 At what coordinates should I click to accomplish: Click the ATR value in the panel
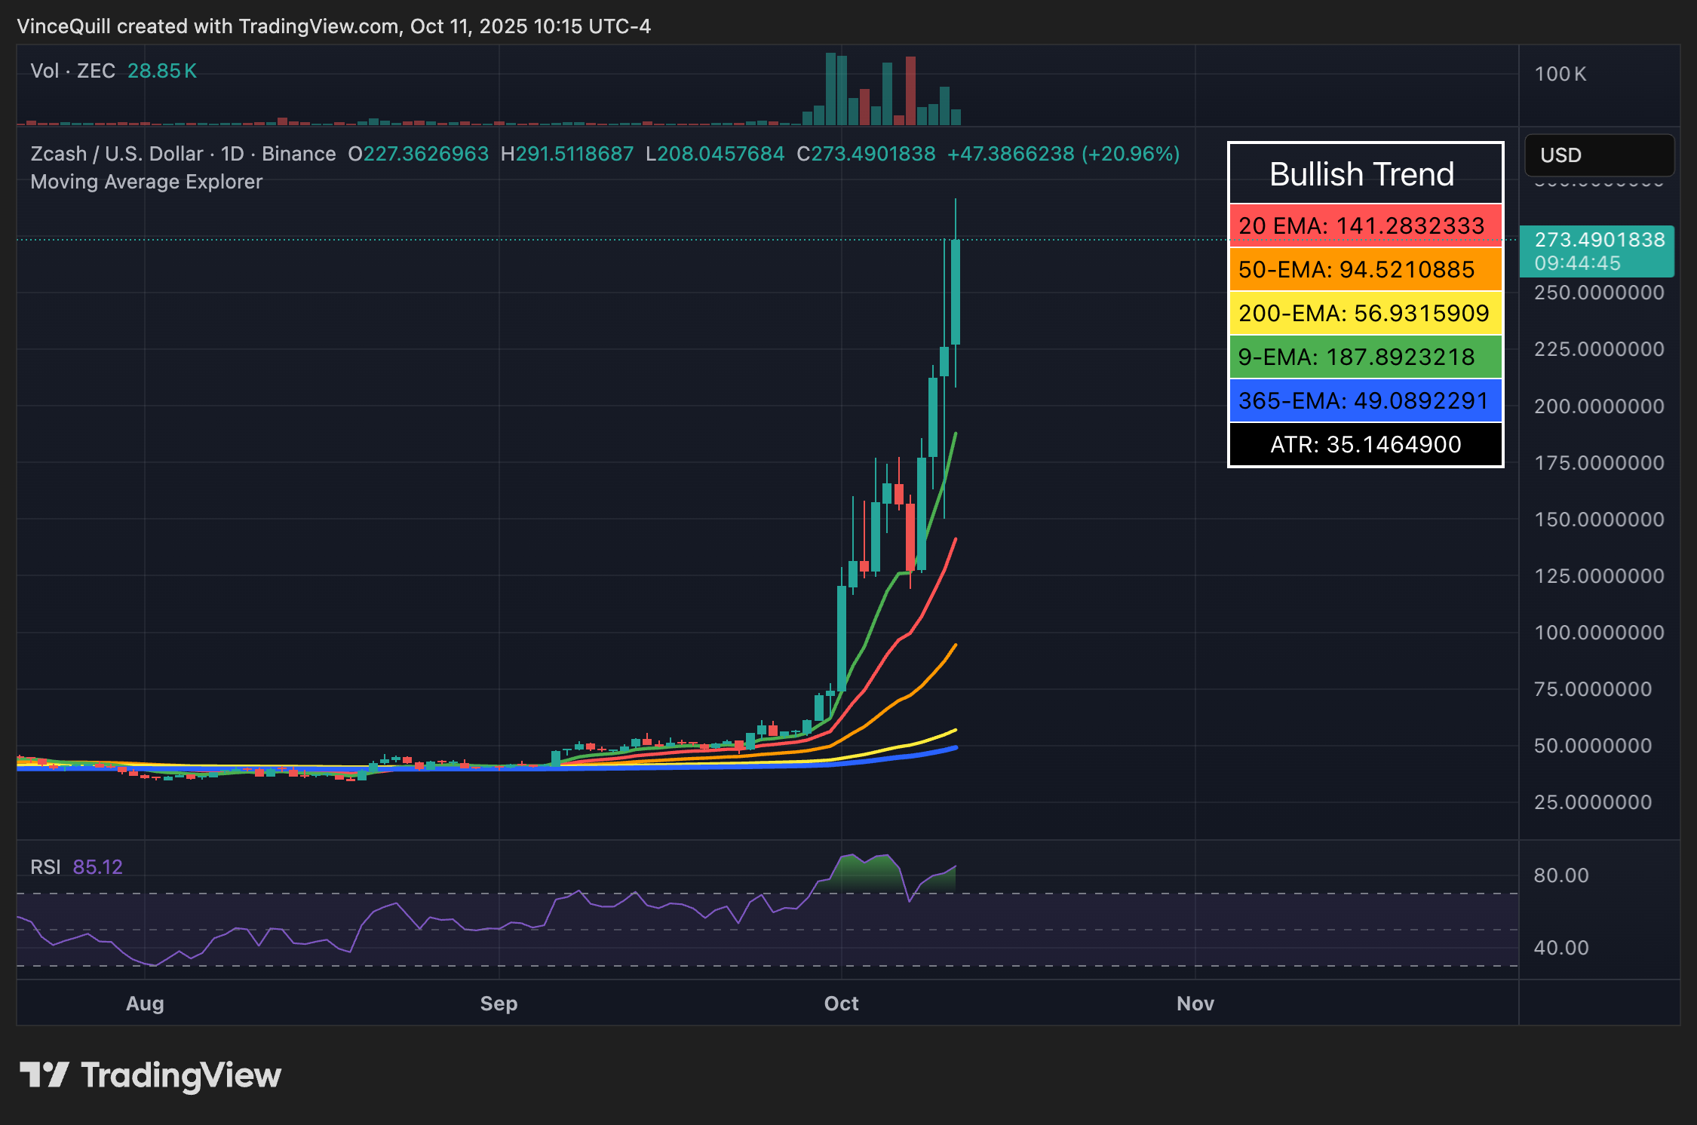(x=1364, y=444)
